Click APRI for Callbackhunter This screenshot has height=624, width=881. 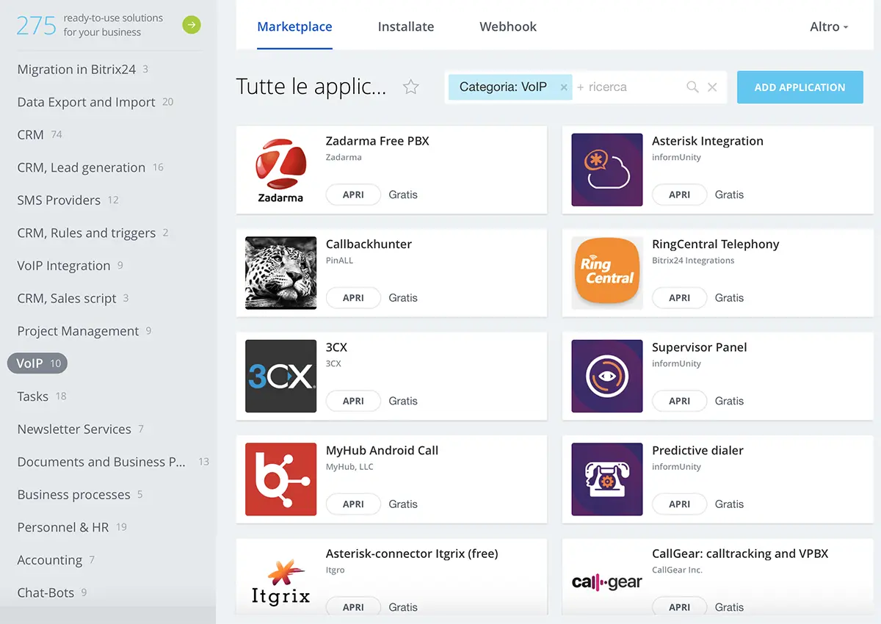(353, 298)
